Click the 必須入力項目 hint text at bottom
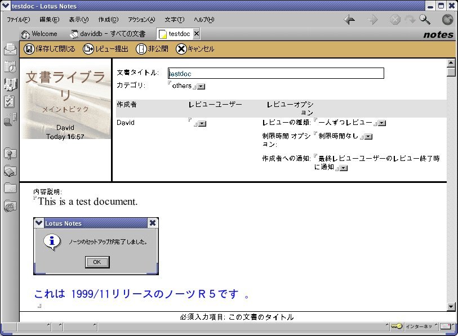Screen dimensions: 458x336 point(237,317)
